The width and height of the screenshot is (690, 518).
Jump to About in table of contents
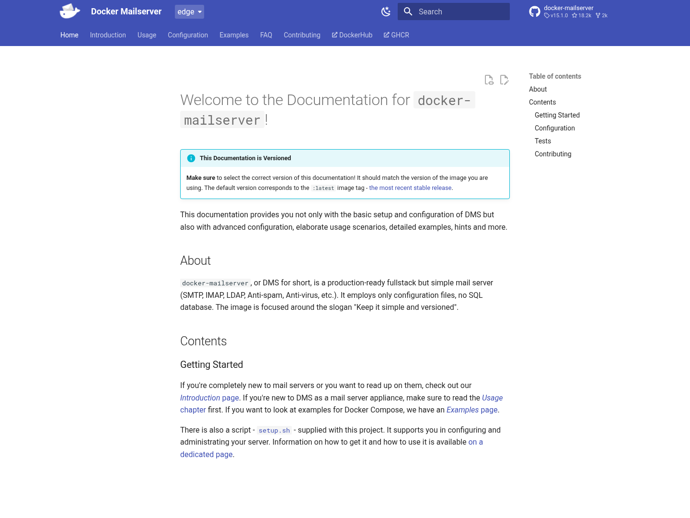click(538, 89)
